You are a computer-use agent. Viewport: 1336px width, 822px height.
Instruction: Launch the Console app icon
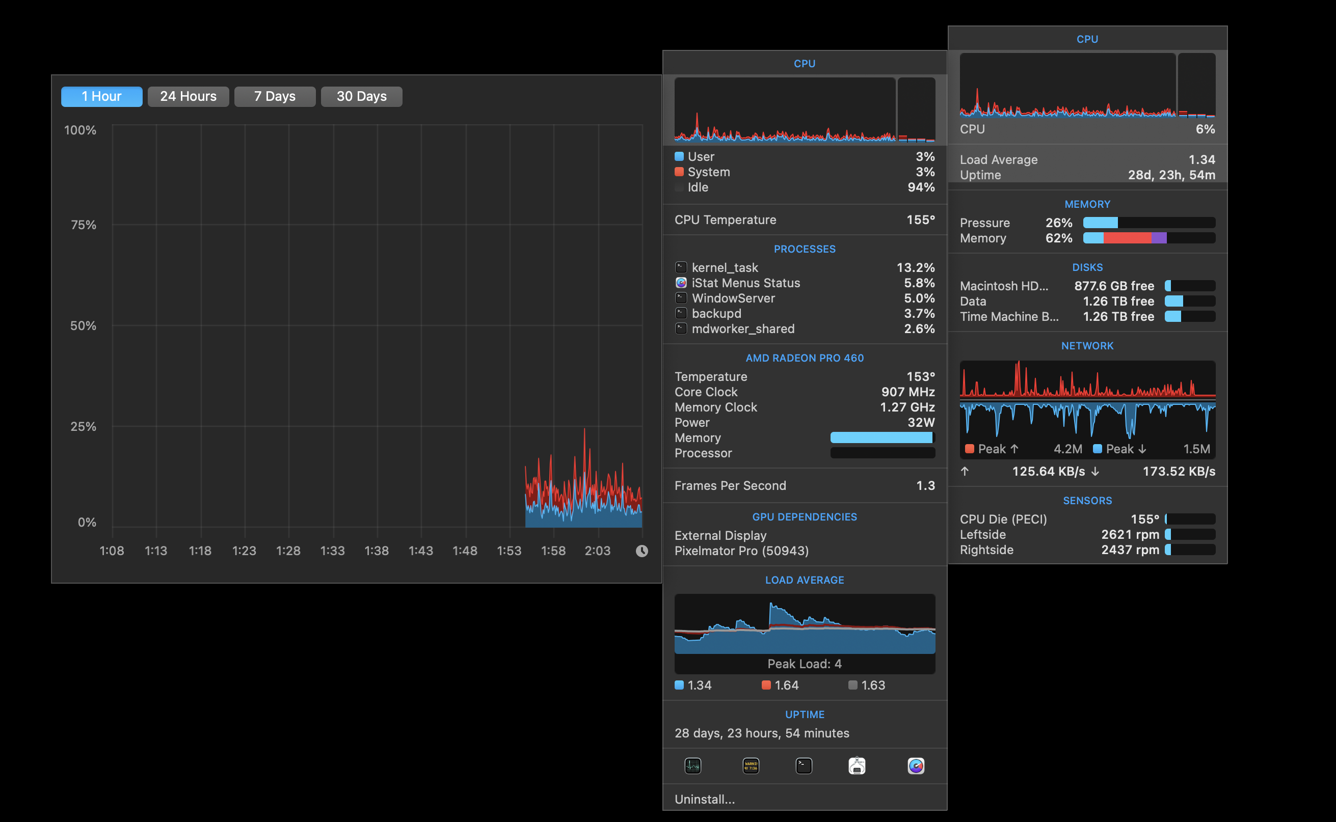[751, 766]
